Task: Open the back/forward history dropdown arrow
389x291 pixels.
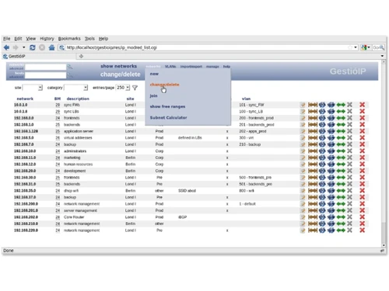Action: coord(23,47)
